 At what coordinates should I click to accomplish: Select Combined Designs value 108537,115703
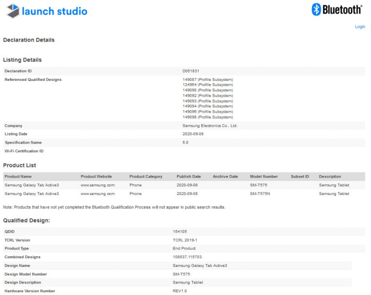187,257
